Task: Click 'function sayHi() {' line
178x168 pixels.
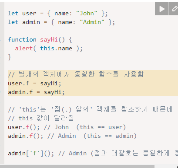Action: click(40, 40)
